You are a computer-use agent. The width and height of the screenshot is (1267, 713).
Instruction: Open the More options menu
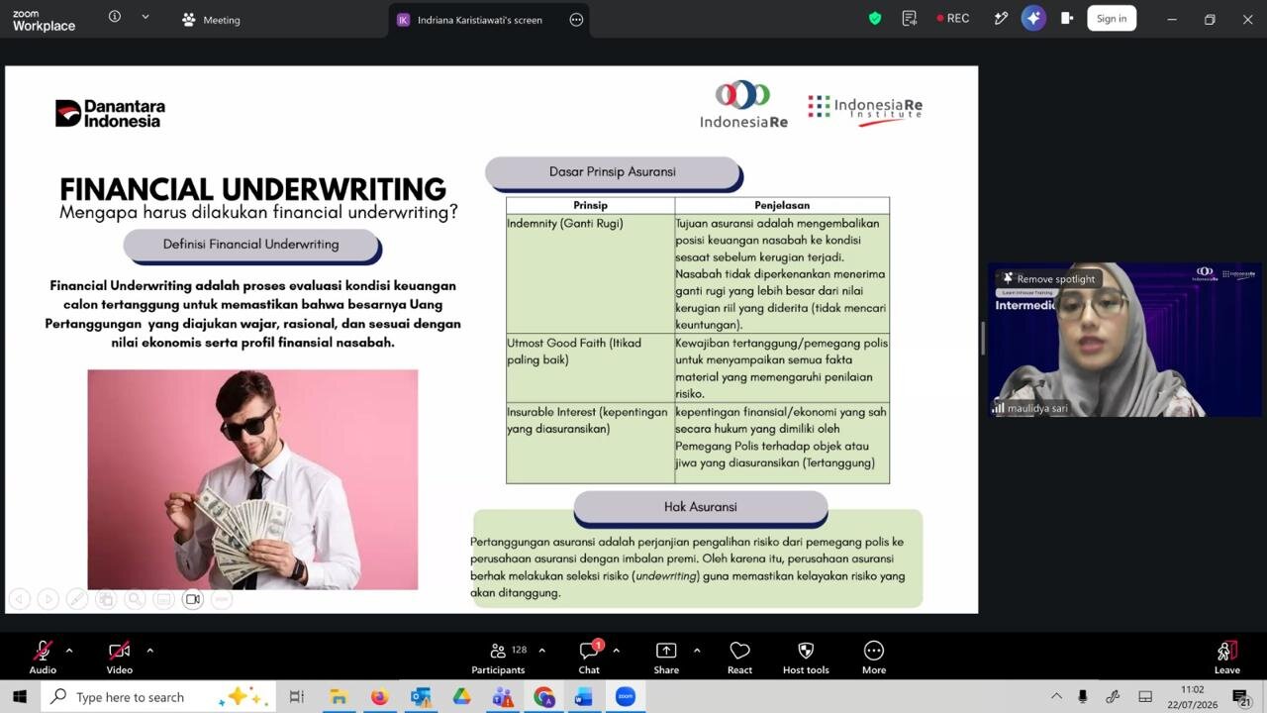(x=873, y=658)
